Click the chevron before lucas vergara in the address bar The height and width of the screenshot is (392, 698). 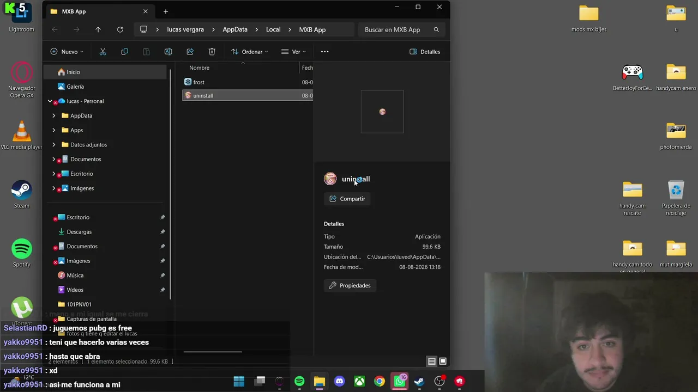click(x=157, y=29)
